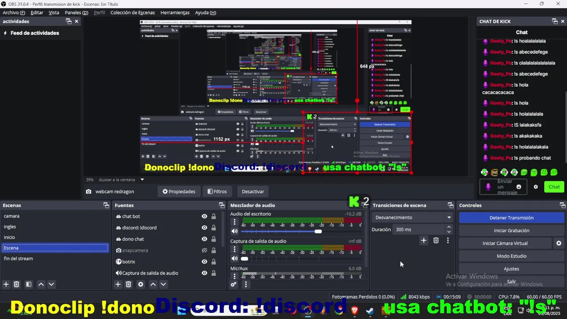The width and height of the screenshot is (567, 319).
Task: Open the Herramientas menu
Action: 175,12
